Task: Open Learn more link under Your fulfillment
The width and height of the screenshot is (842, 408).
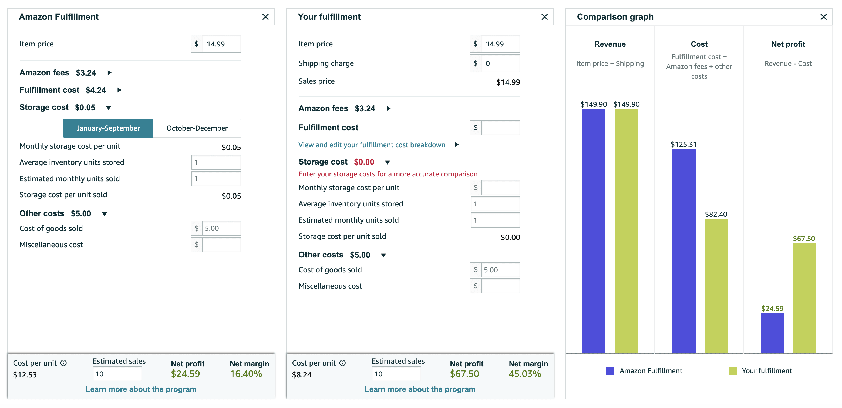Action: pyautogui.click(x=420, y=389)
